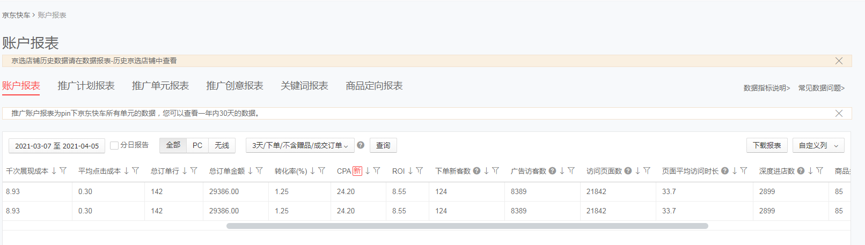Sort by CPA arrow
This screenshot has width=865, height=245.
coord(368,171)
